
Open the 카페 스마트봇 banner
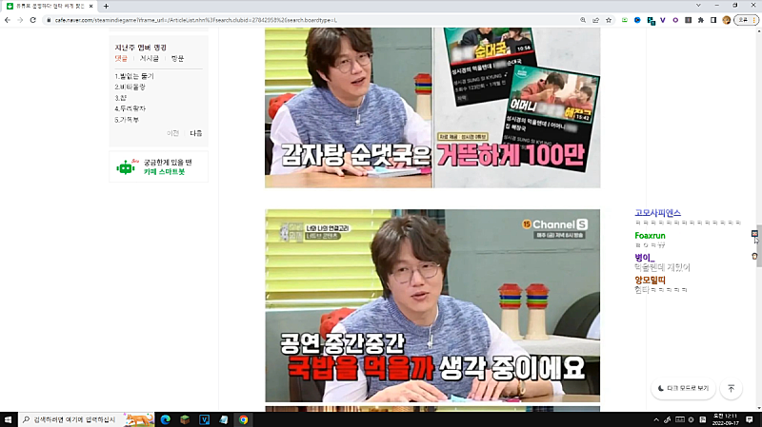(x=158, y=166)
